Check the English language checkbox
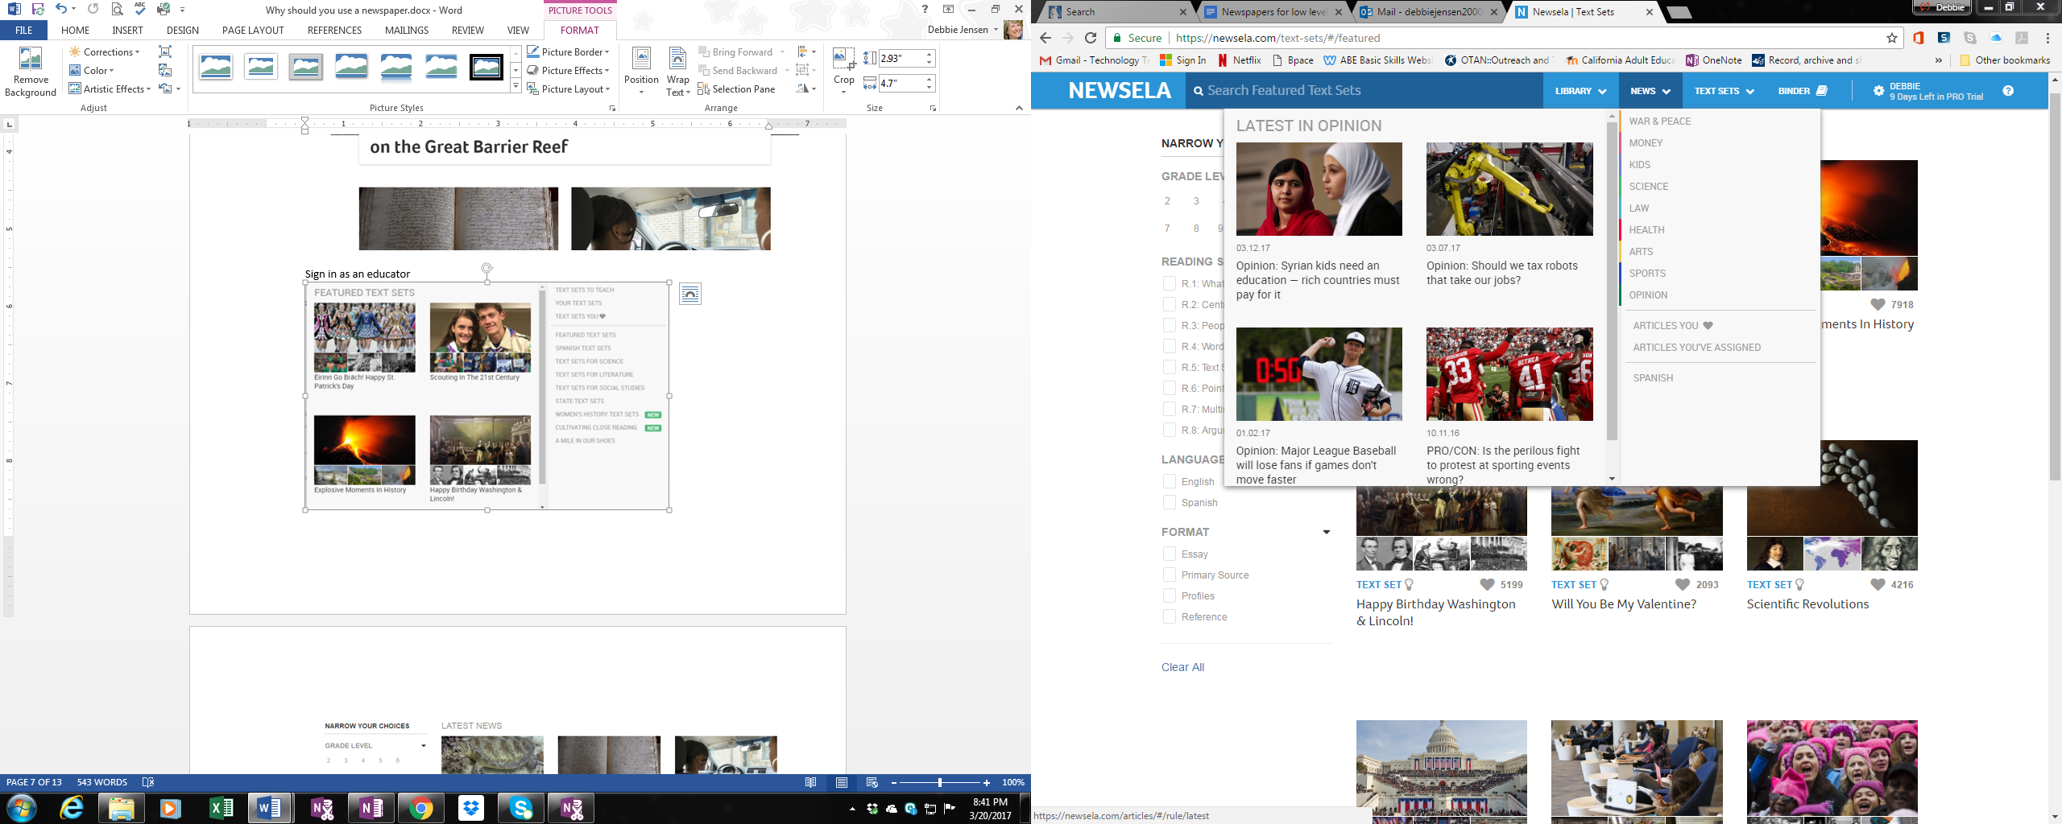 click(x=1170, y=481)
